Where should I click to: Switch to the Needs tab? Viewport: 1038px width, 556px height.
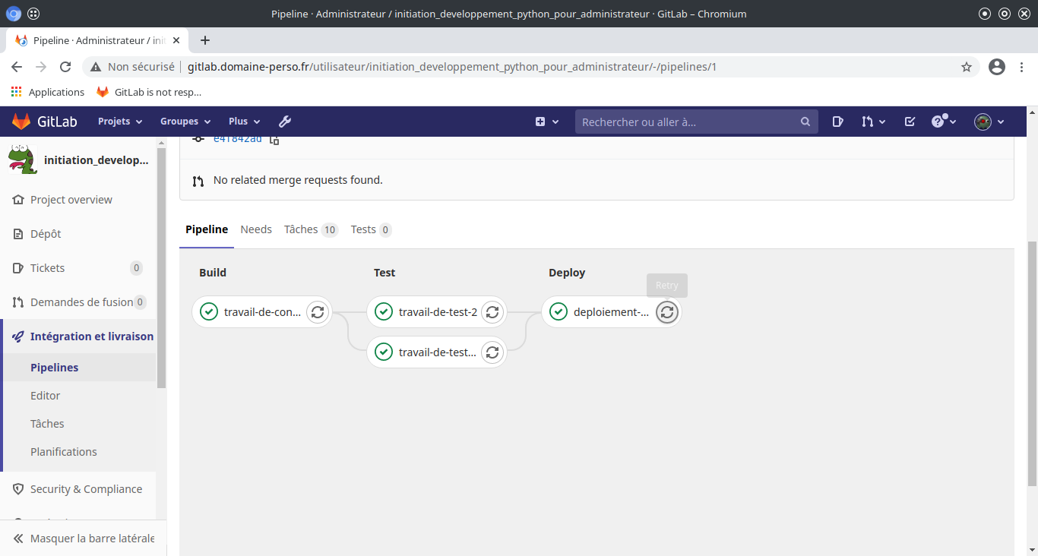click(256, 229)
